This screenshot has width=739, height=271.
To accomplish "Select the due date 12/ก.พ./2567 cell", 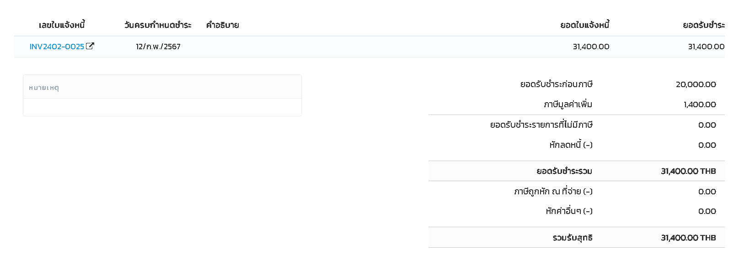I will click(158, 47).
